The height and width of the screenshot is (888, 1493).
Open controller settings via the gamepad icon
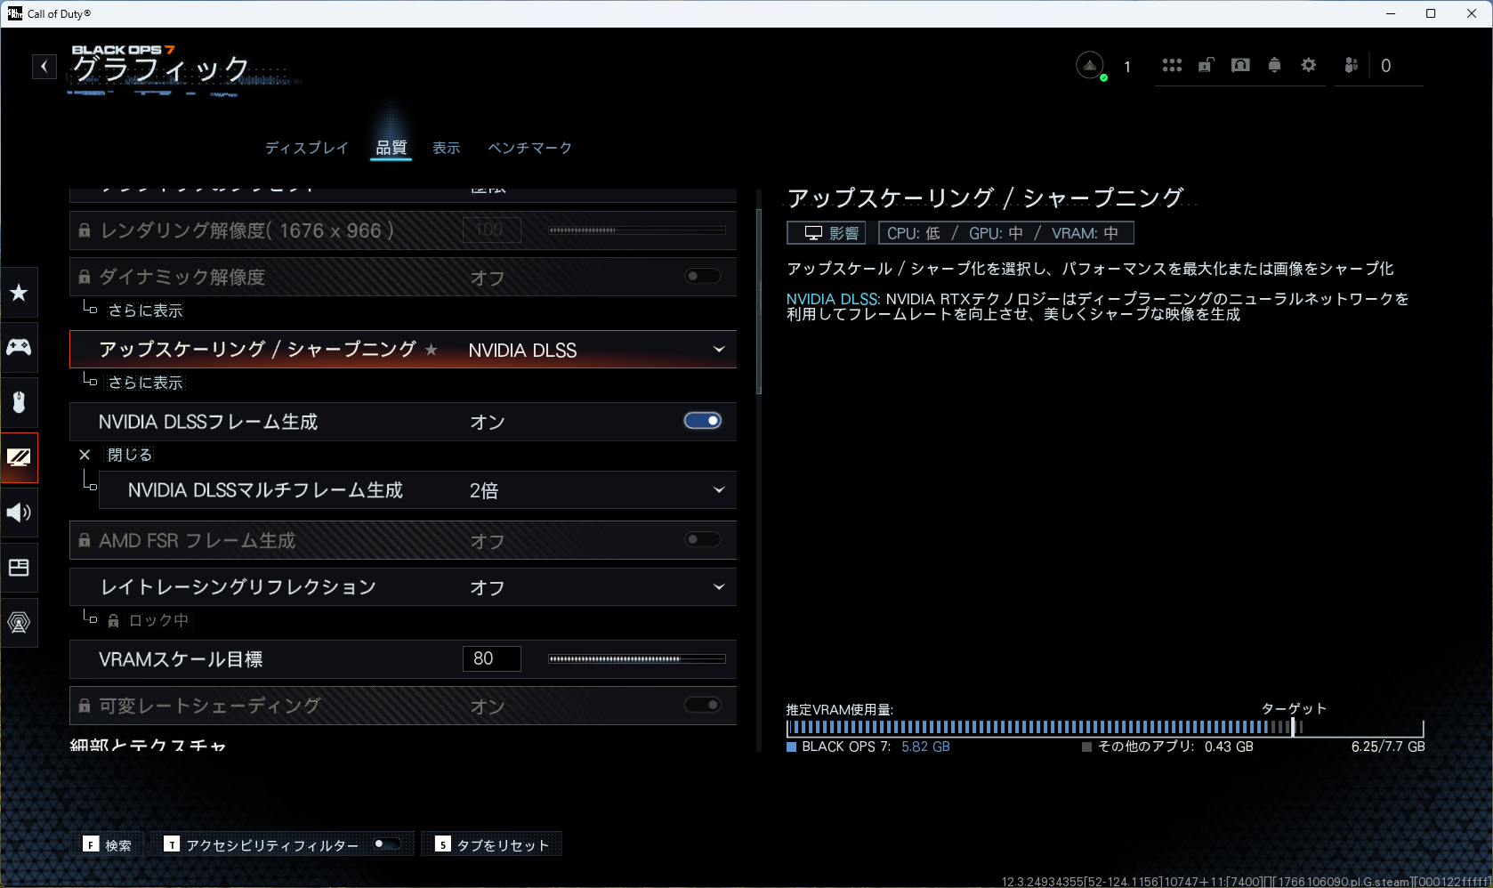[x=19, y=347]
